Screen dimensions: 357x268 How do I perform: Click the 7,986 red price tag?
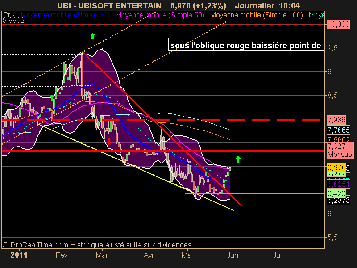(x=336, y=120)
